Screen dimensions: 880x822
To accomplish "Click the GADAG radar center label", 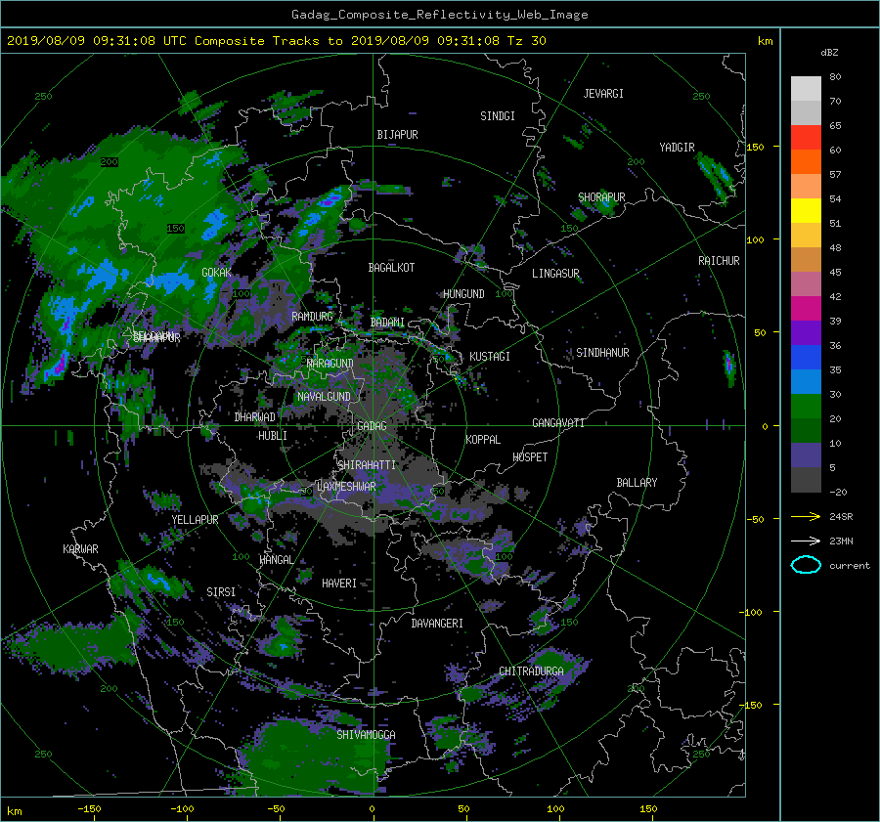I will click(372, 426).
